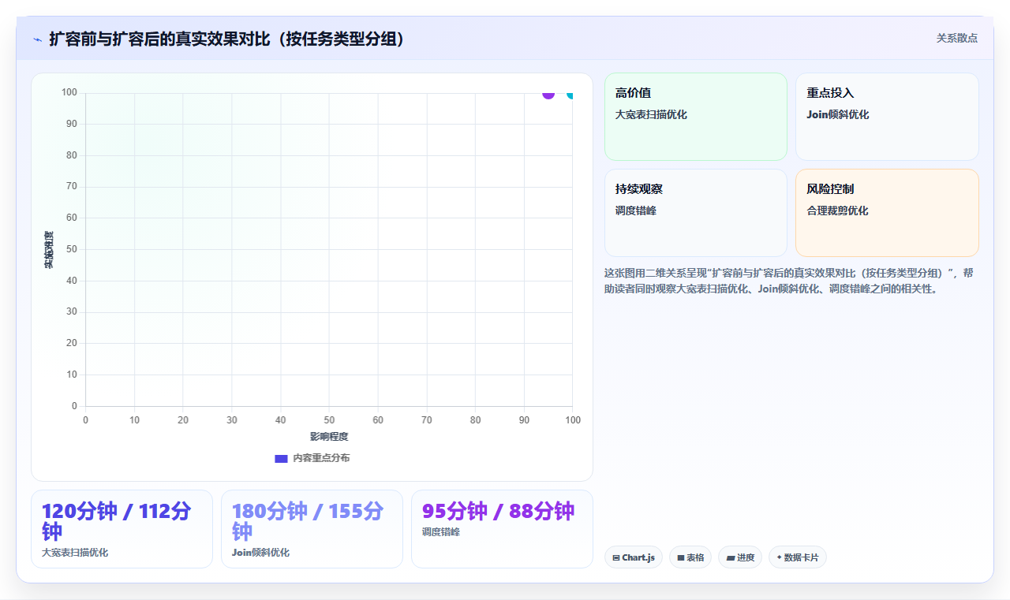Click Join倾斜优化 text in 重点投入 card

837,114
